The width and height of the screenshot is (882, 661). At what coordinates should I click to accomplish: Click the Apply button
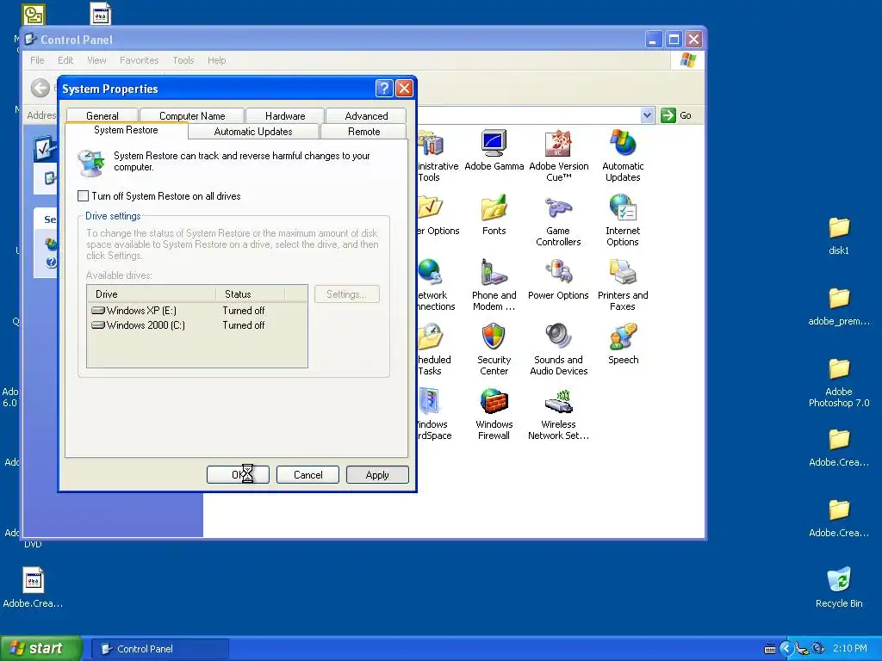click(x=377, y=475)
